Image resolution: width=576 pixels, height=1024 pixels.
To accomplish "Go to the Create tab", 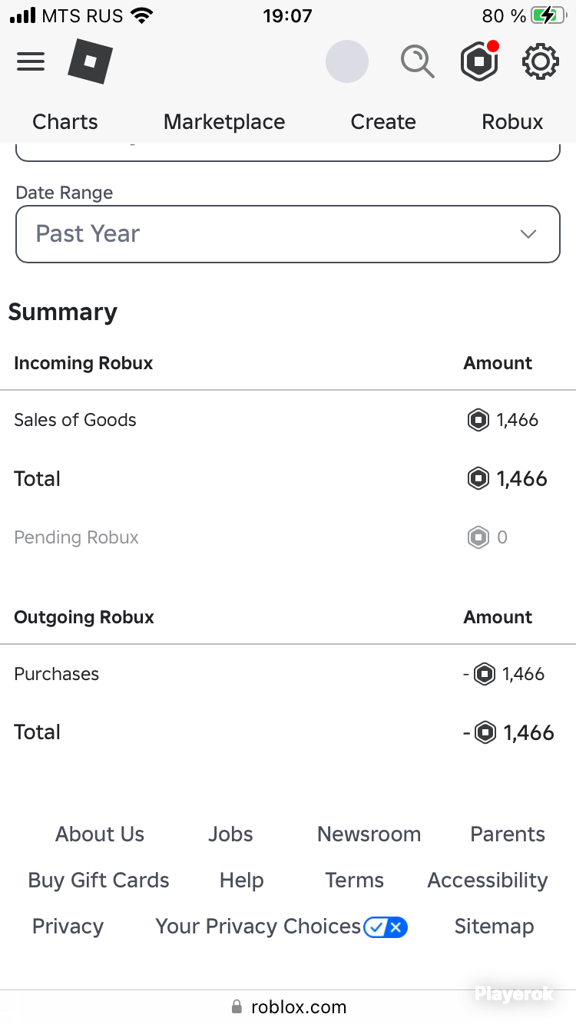I will [383, 122].
